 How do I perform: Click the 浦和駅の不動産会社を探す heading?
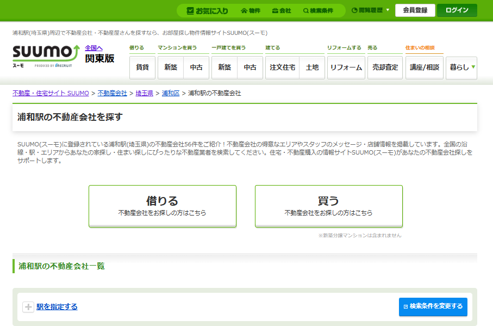point(70,117)
